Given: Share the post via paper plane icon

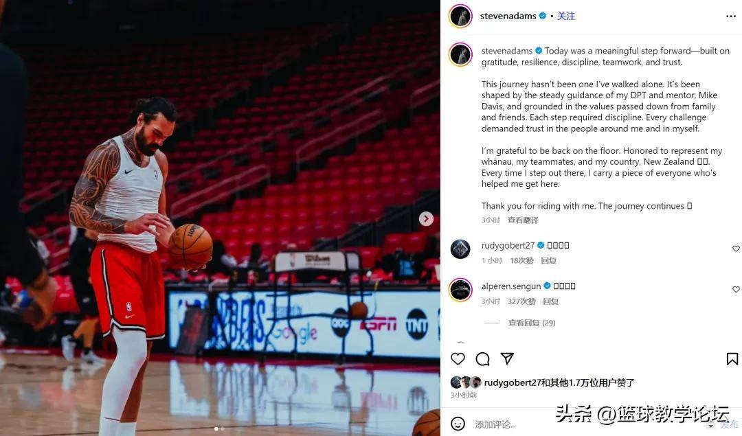Looking at the screenshot, I should click(x=507, y=358).
